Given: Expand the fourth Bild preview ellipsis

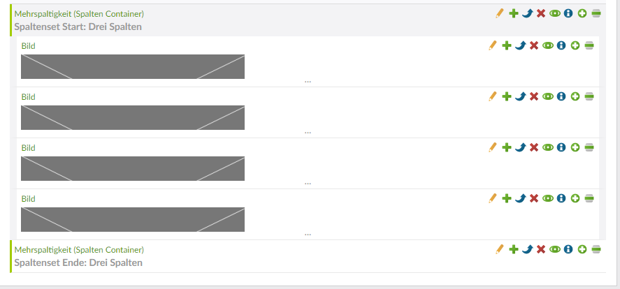Looking at the screenshot, I should click(308, 234).
